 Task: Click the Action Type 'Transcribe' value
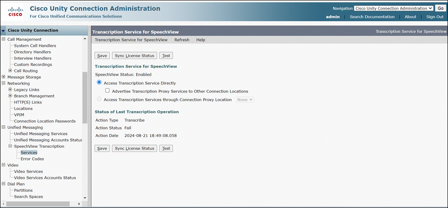[x=134, y=120]
